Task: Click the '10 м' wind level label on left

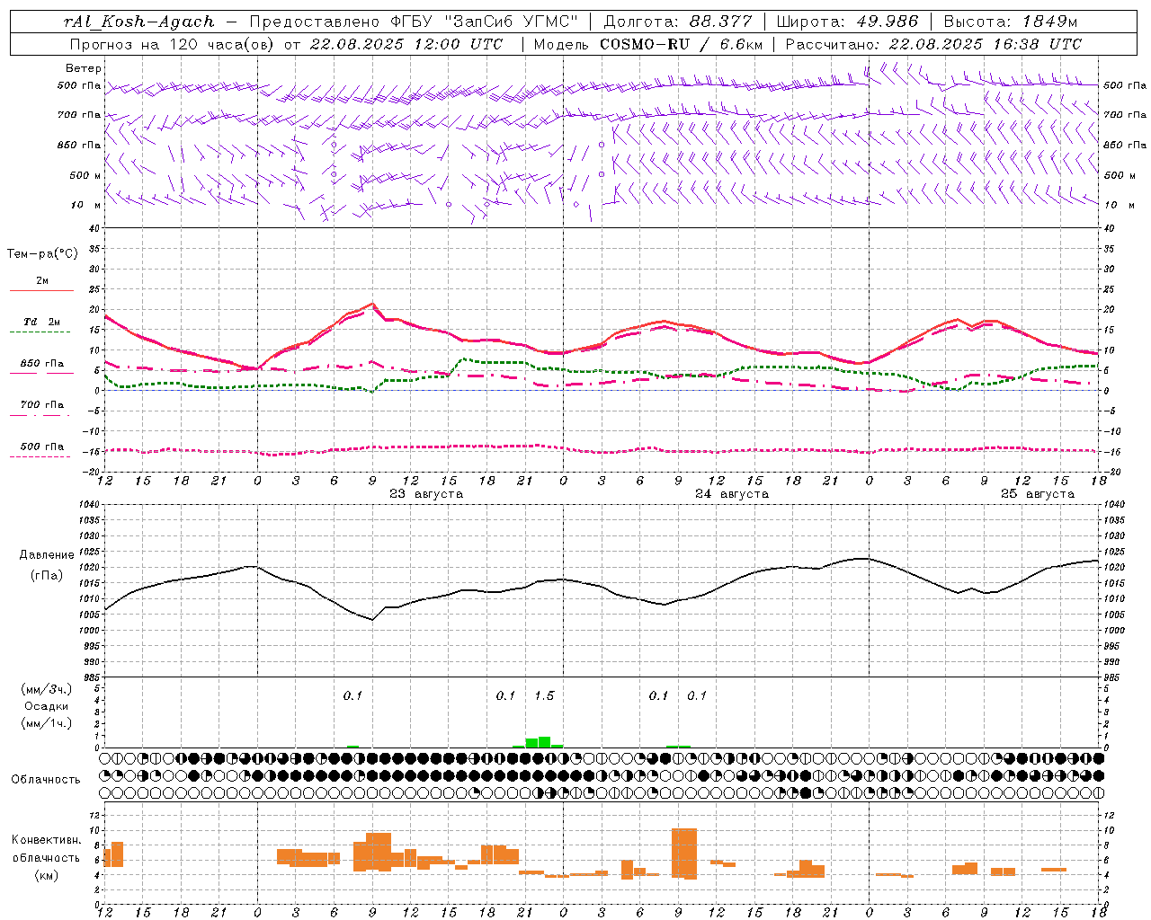Action: (86, 206)
